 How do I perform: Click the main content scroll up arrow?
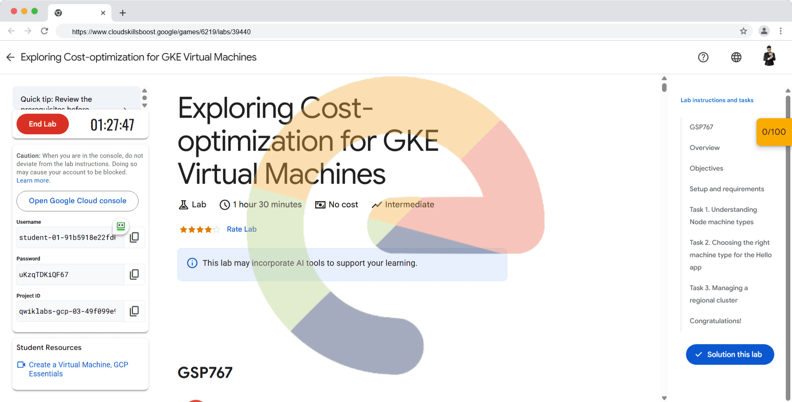[664, 78]
